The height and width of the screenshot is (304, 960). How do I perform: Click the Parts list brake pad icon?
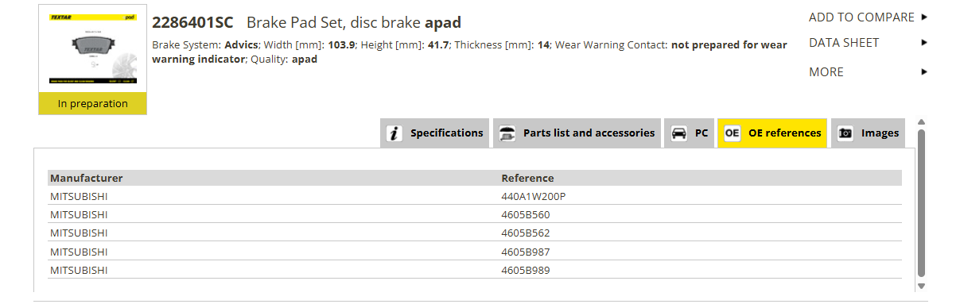pyautogui.click(x=507, y=133)
